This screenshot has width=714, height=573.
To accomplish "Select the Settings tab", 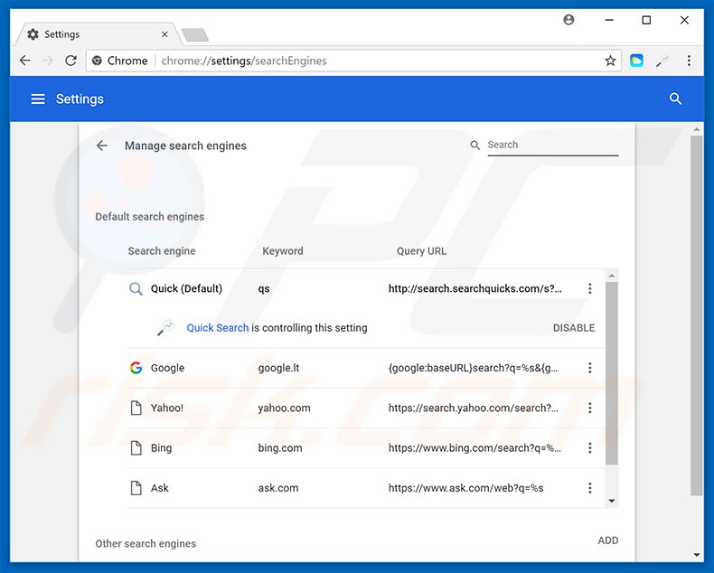I will click(x=98, y=34).
